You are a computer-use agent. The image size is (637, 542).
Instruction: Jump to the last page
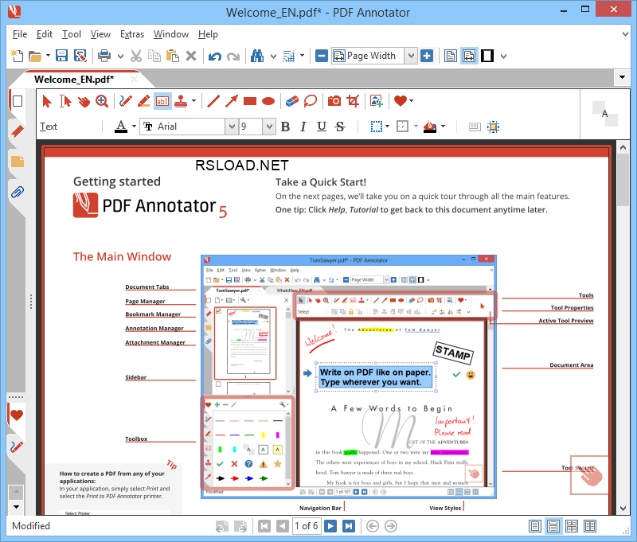coord(349,526)
